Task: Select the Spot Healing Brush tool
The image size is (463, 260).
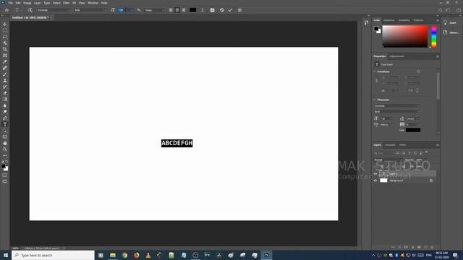Action: (5, 68)
